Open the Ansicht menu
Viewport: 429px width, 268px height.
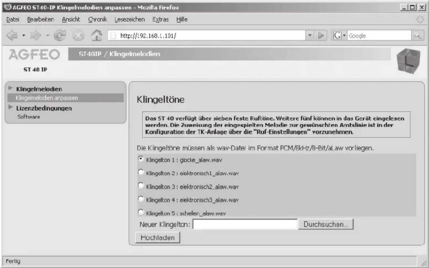[x=71, y=20]
